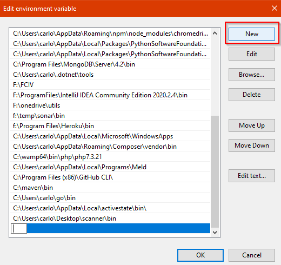Screen dimensions: 281x265
Task: Select the MongoDB Server 4.2 bin entry
Action: click(110, 64)
